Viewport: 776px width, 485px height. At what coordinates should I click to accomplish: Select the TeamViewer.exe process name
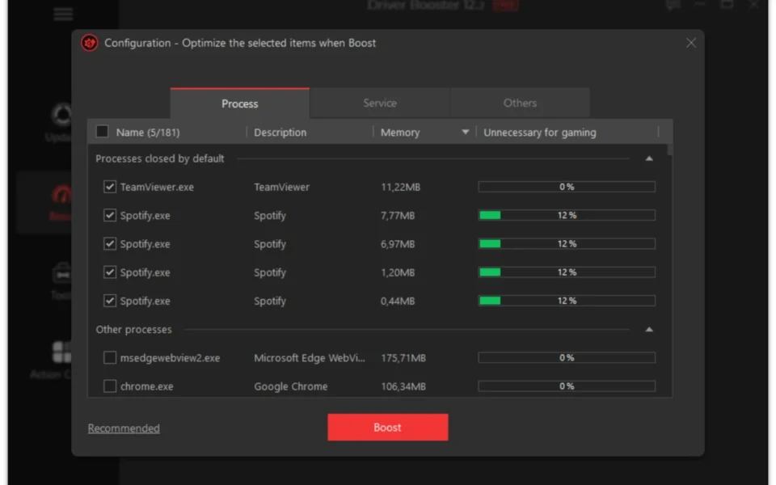(x=157, y=187)
